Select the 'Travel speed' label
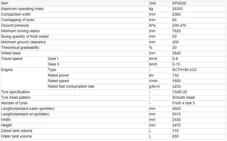The height and width of the screenshot is (141, 227). click(x=12, y=59)
